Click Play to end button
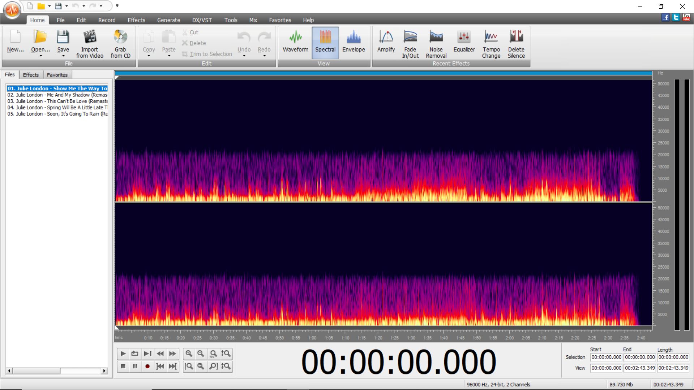The width and height of the screenshot is (694, 390). coord(147,354)
